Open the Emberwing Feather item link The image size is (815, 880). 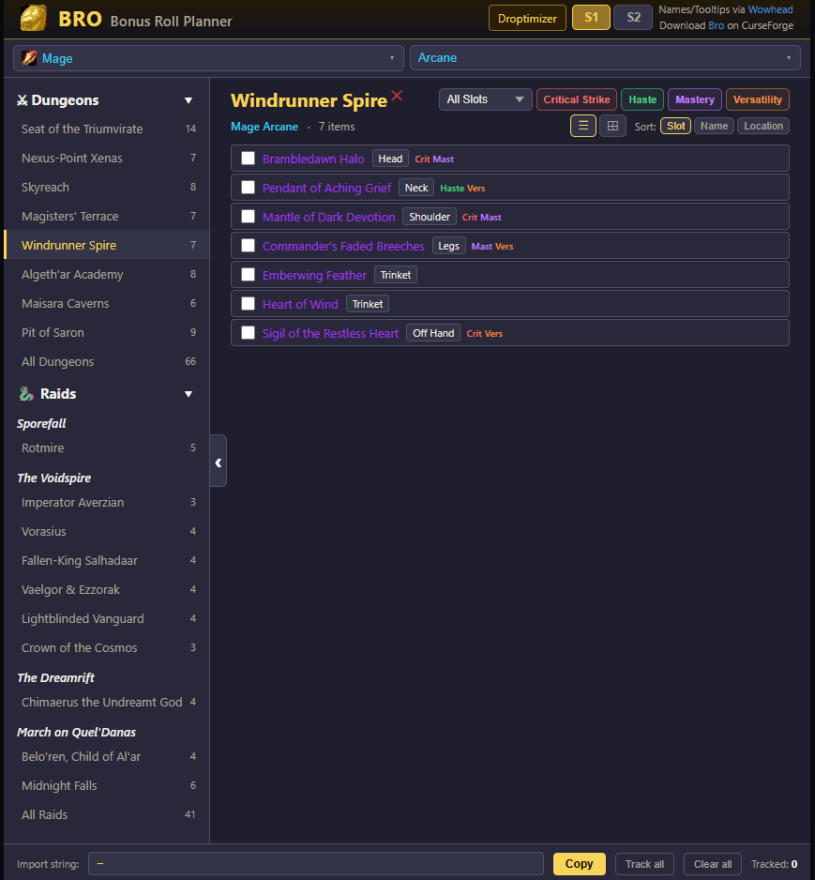coord(314,275)
